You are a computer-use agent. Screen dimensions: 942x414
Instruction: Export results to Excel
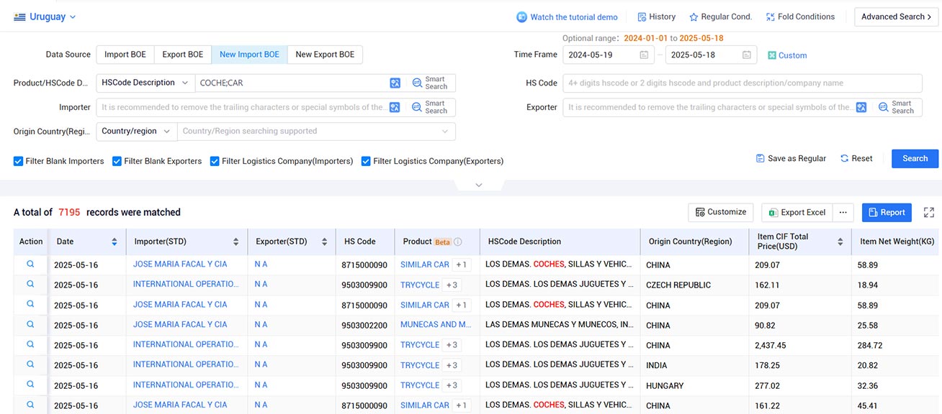point(797,212)
